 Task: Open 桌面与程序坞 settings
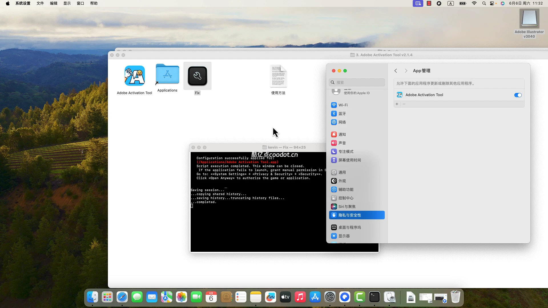pyautogui.click(x=357, y=227)
